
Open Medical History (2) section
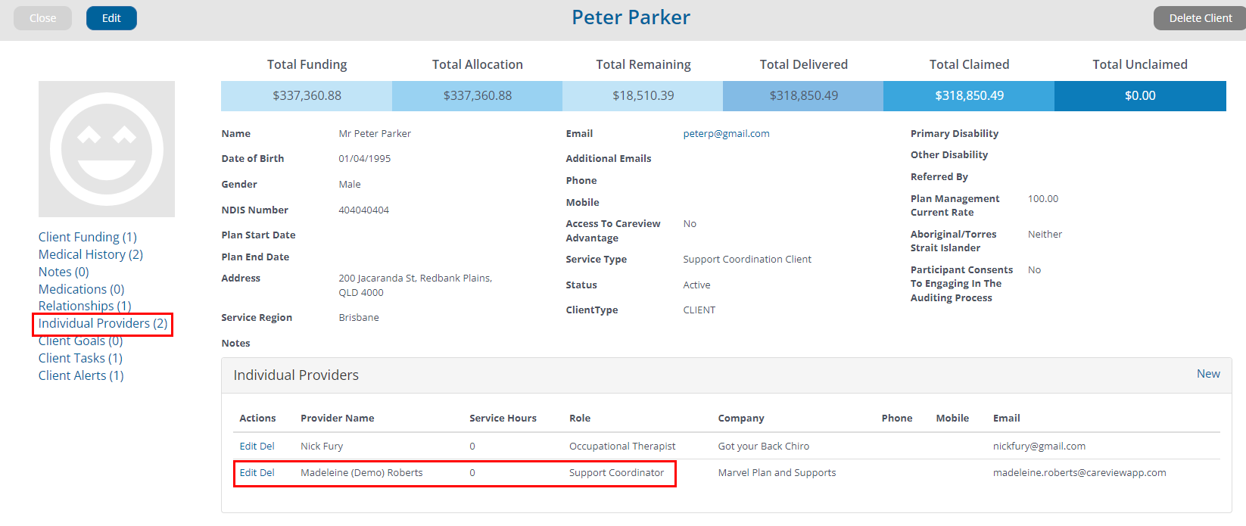pyautogui.click(x=91, y=254)
